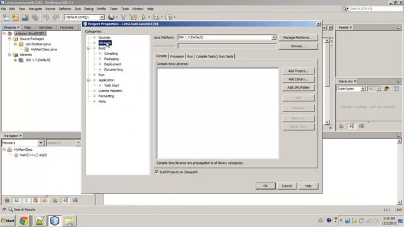Toggle Build Projects on Classpath checkbox
The width and height of the screenshot is (404, 227).
pyautogui.click(x=157, y=172)
